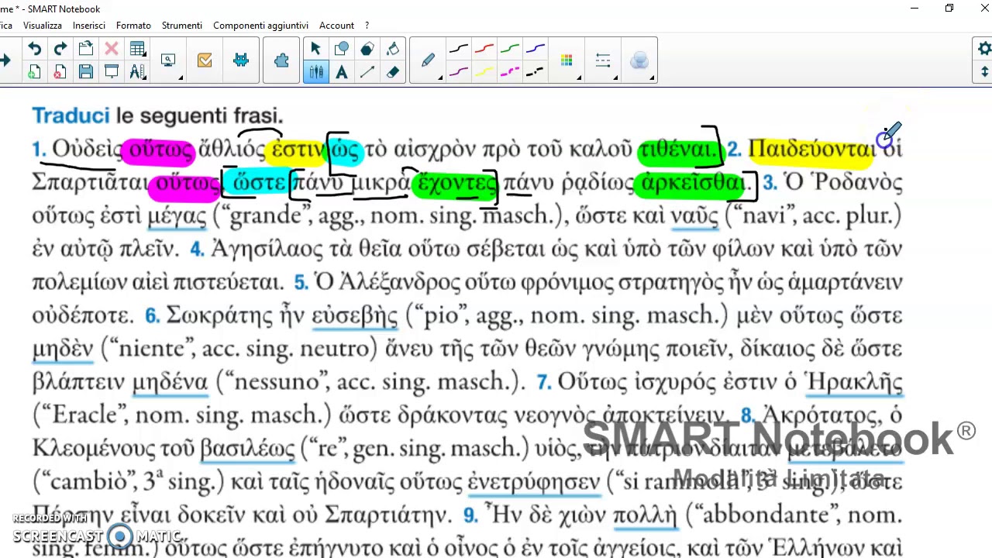Open the measurement tools dropdown
The height and width of the screenshot is (558, 992).
tap(137, 72)
